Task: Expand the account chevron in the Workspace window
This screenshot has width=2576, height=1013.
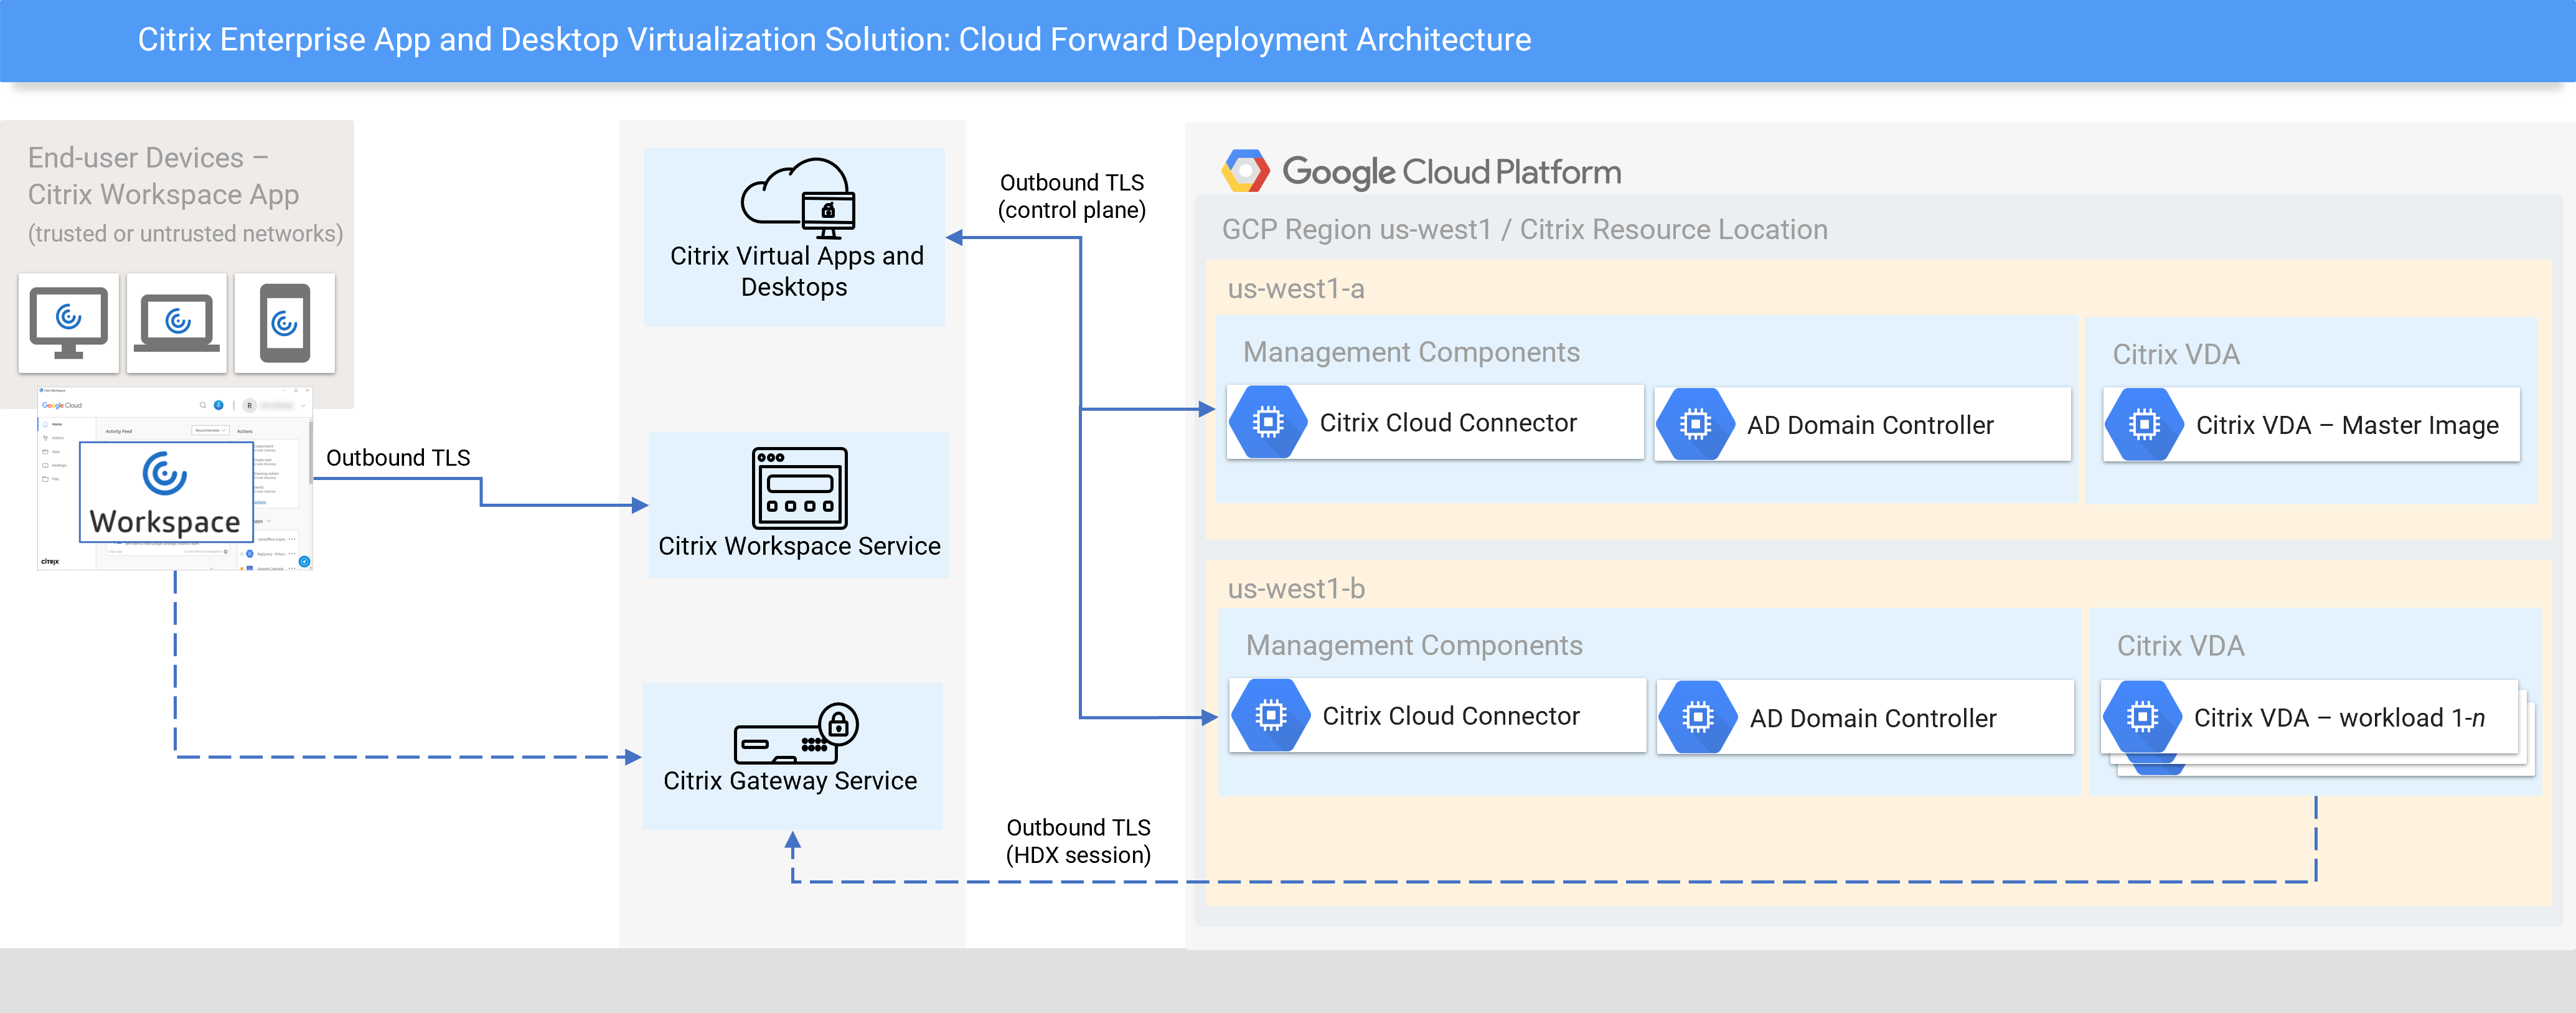Action: pos(303,406)
